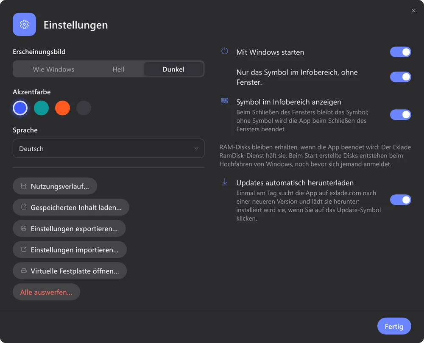Toggle Mit Windows starten off
This screenshot has height=343, width=424.
401,52
